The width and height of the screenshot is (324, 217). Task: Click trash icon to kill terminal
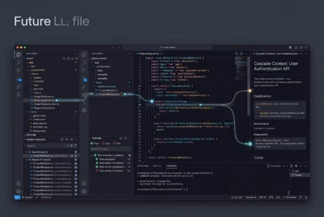[x=296, y=166]
